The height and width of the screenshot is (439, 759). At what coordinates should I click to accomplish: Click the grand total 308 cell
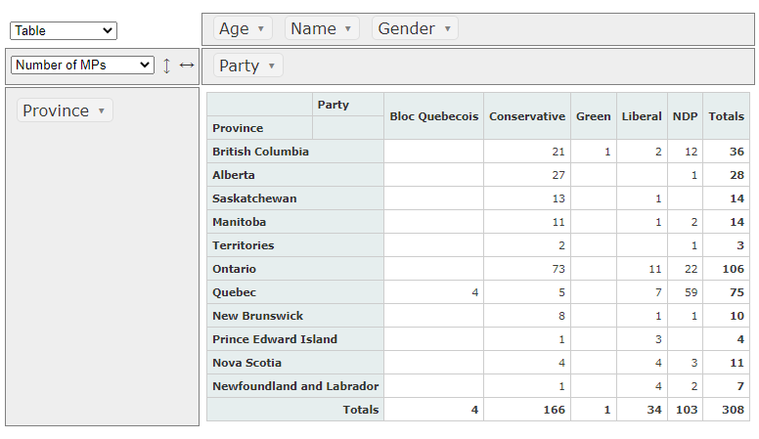click(726, 410)
